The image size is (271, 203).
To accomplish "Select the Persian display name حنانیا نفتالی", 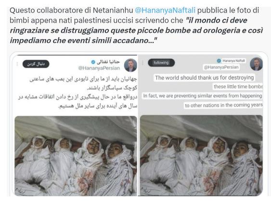I will point(108,62).
